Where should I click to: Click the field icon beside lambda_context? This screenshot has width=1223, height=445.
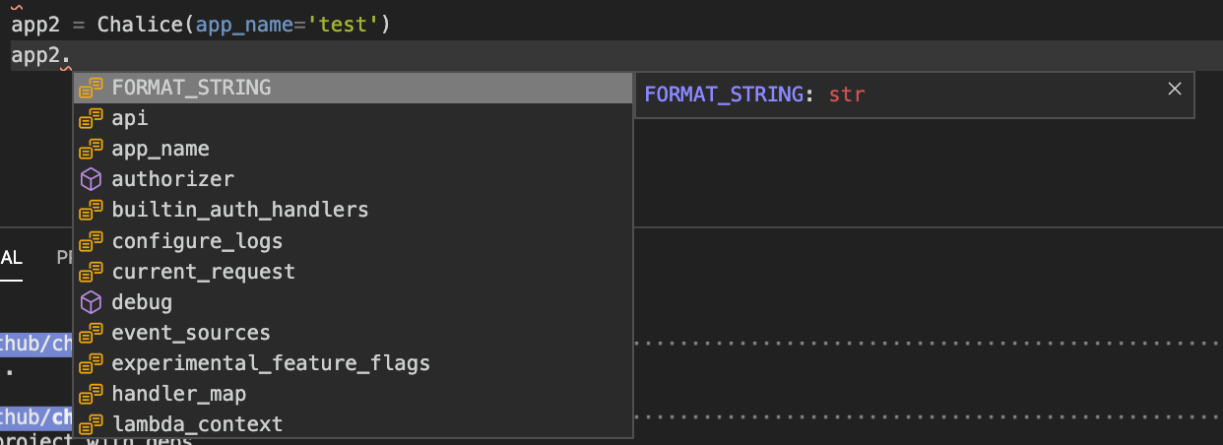[x=91, y=423]
